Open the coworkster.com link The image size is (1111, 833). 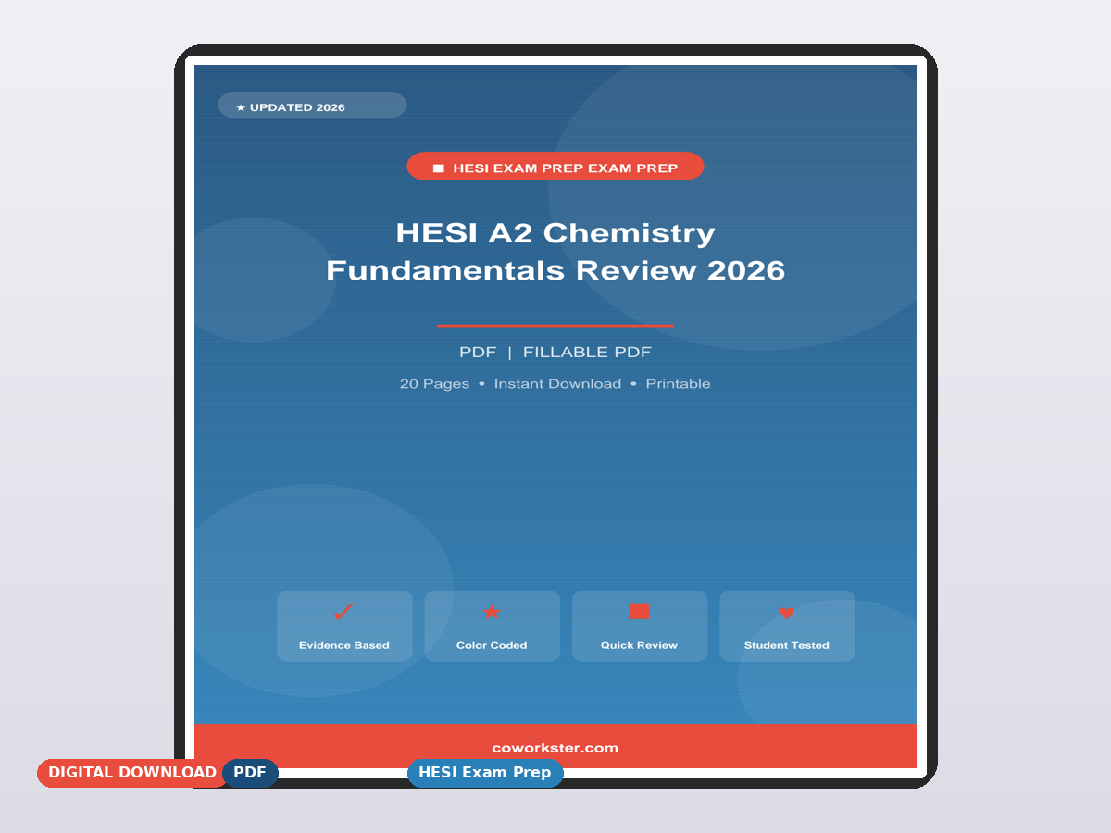[555, 748]
